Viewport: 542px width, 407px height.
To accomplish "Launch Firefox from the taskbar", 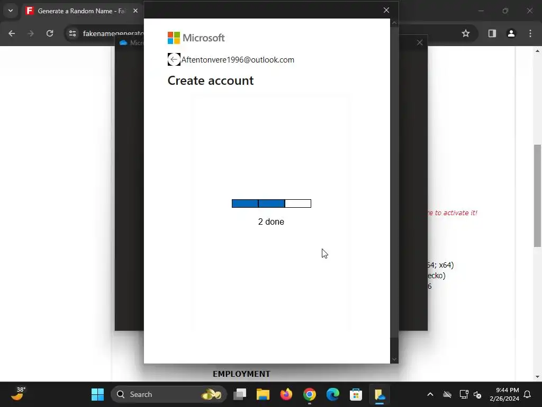I will click(x=286, y=394).
